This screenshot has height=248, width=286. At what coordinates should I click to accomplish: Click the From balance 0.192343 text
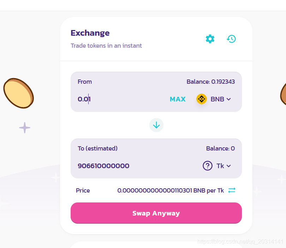coord(210,82)
